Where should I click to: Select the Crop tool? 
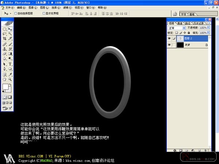pos(5,39)
